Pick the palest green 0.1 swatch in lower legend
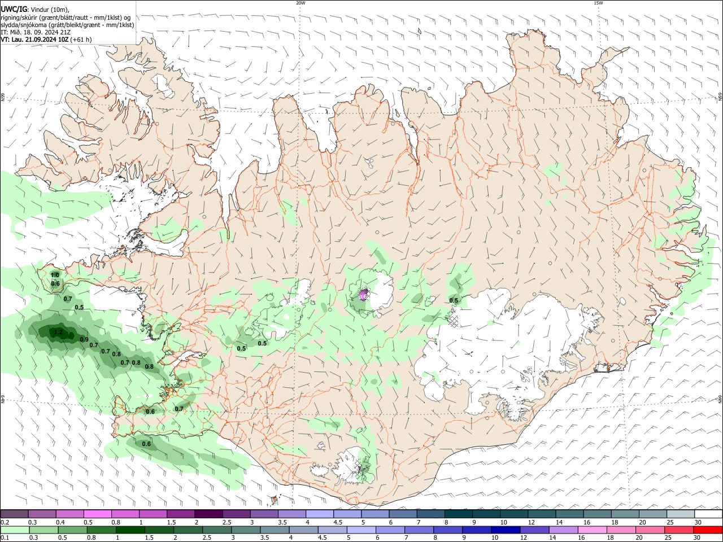Image resolution: width=723 pixels, height=542 pixels. (x=15, y=530)
